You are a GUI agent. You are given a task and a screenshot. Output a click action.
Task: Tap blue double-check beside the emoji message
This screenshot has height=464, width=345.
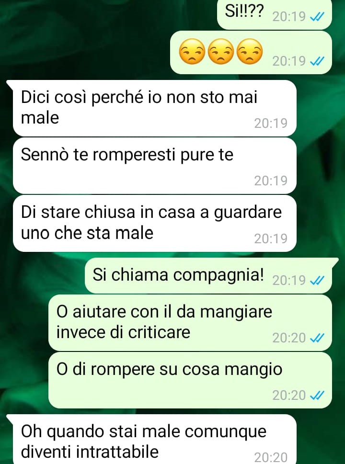coord(317,61)
